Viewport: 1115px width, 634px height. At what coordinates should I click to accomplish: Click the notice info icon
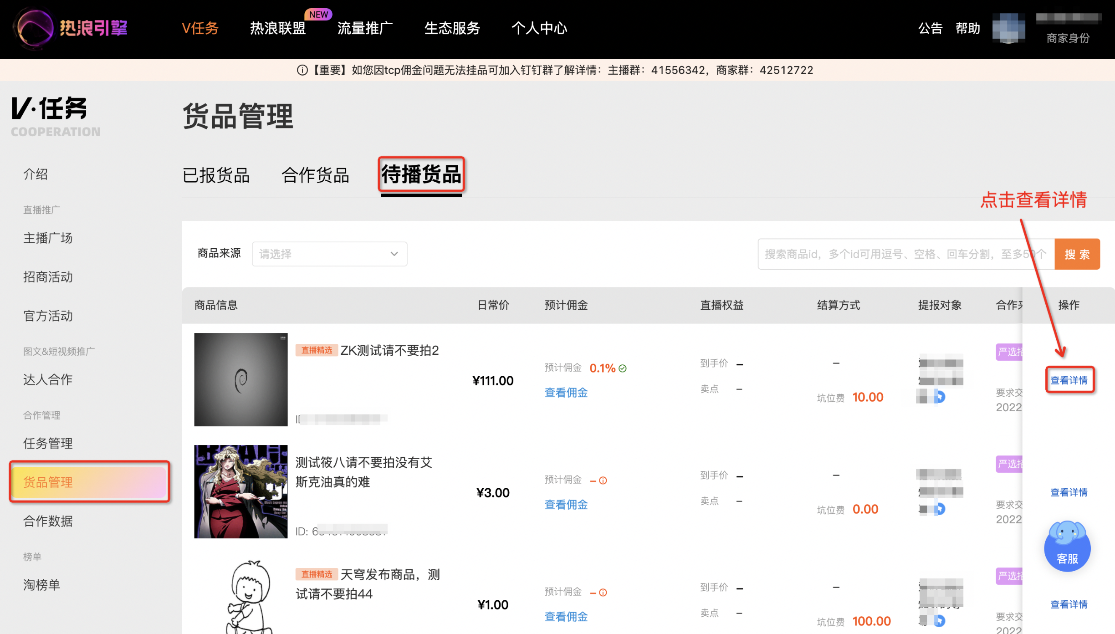tap(302, 70)
